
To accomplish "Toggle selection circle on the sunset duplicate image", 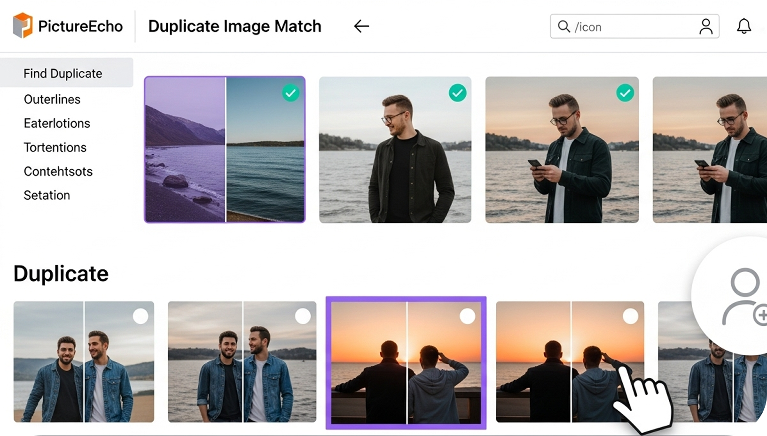I will point(468,317).
